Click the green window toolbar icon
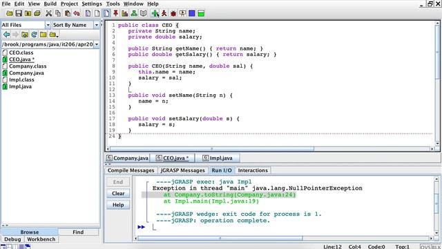442x249 pixels. coord(201,13)
